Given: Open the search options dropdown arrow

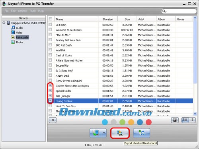Looking at the screenshot, I should pyautogui.click(x=166, y=12).
